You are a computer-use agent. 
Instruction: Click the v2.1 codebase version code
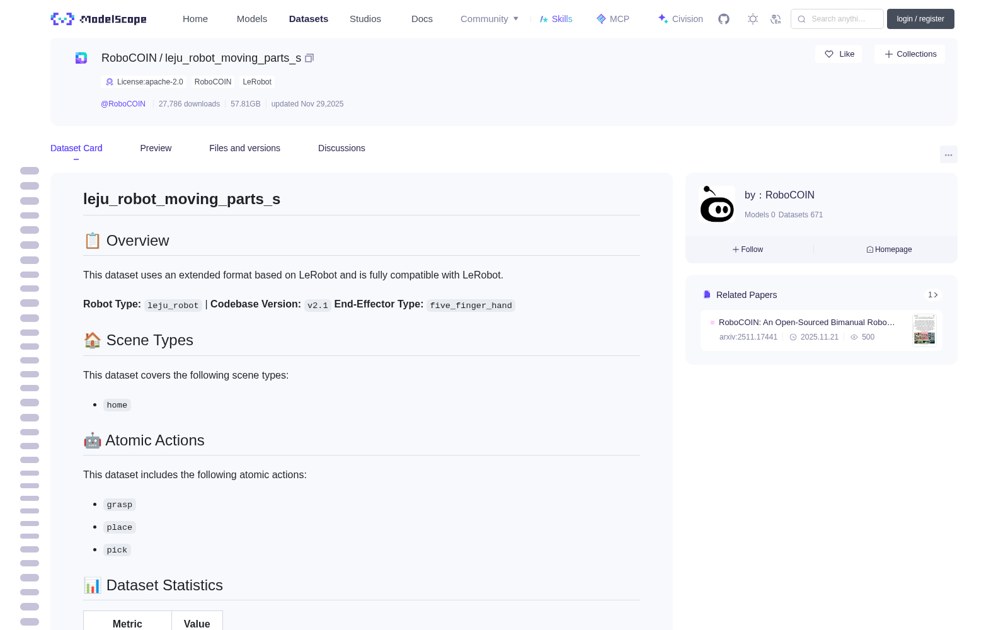318,306
